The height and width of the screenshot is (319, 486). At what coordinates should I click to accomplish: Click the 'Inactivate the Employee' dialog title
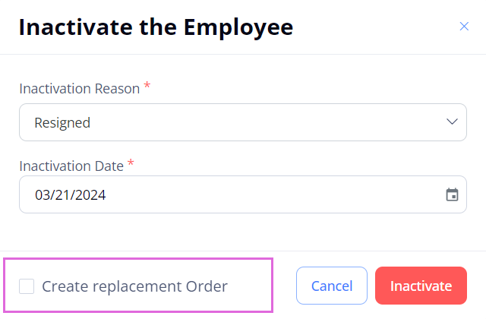coord(156,27)
